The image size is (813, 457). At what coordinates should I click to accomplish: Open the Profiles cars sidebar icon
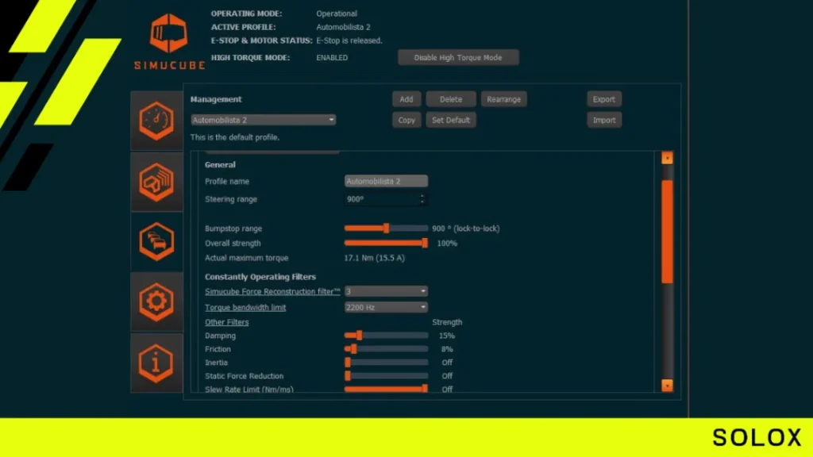click(156, 241)
